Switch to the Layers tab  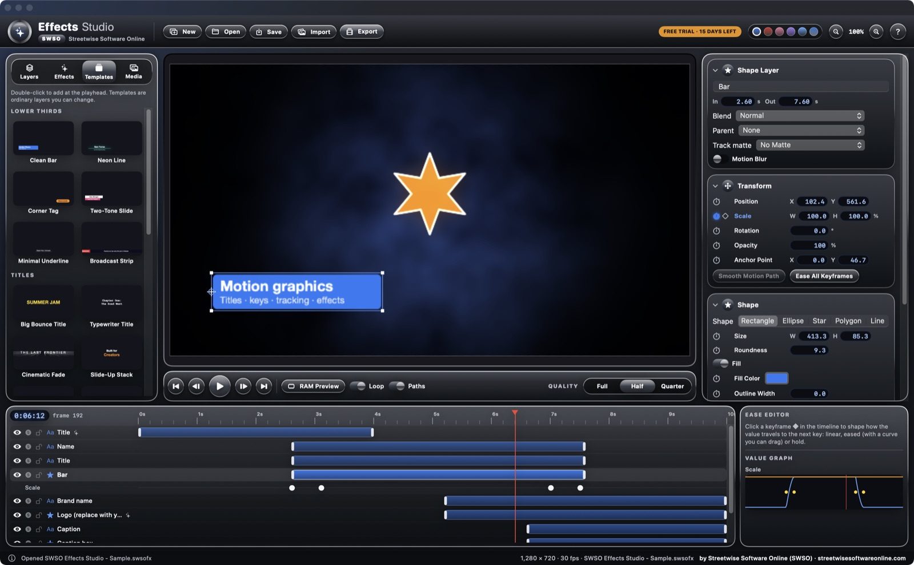pos(29,71)
